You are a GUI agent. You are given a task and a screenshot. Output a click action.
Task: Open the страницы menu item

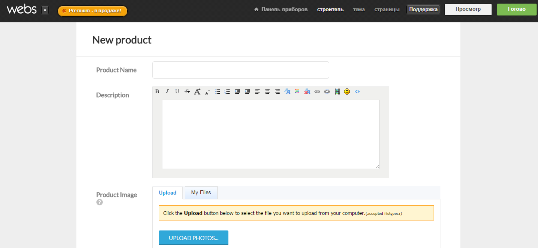coord(387,9)
